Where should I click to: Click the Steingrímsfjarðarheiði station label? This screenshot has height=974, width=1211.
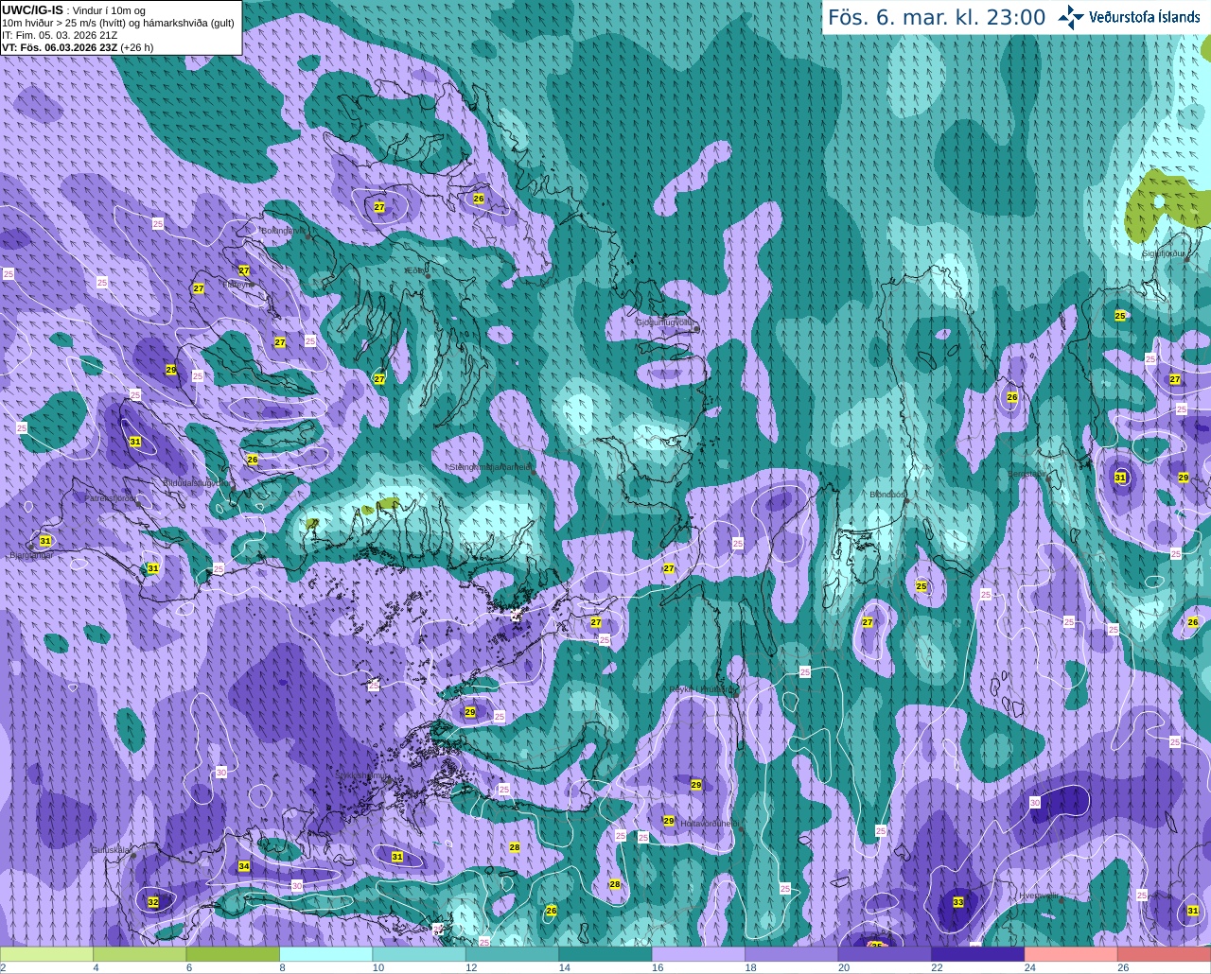click(490, 467)
